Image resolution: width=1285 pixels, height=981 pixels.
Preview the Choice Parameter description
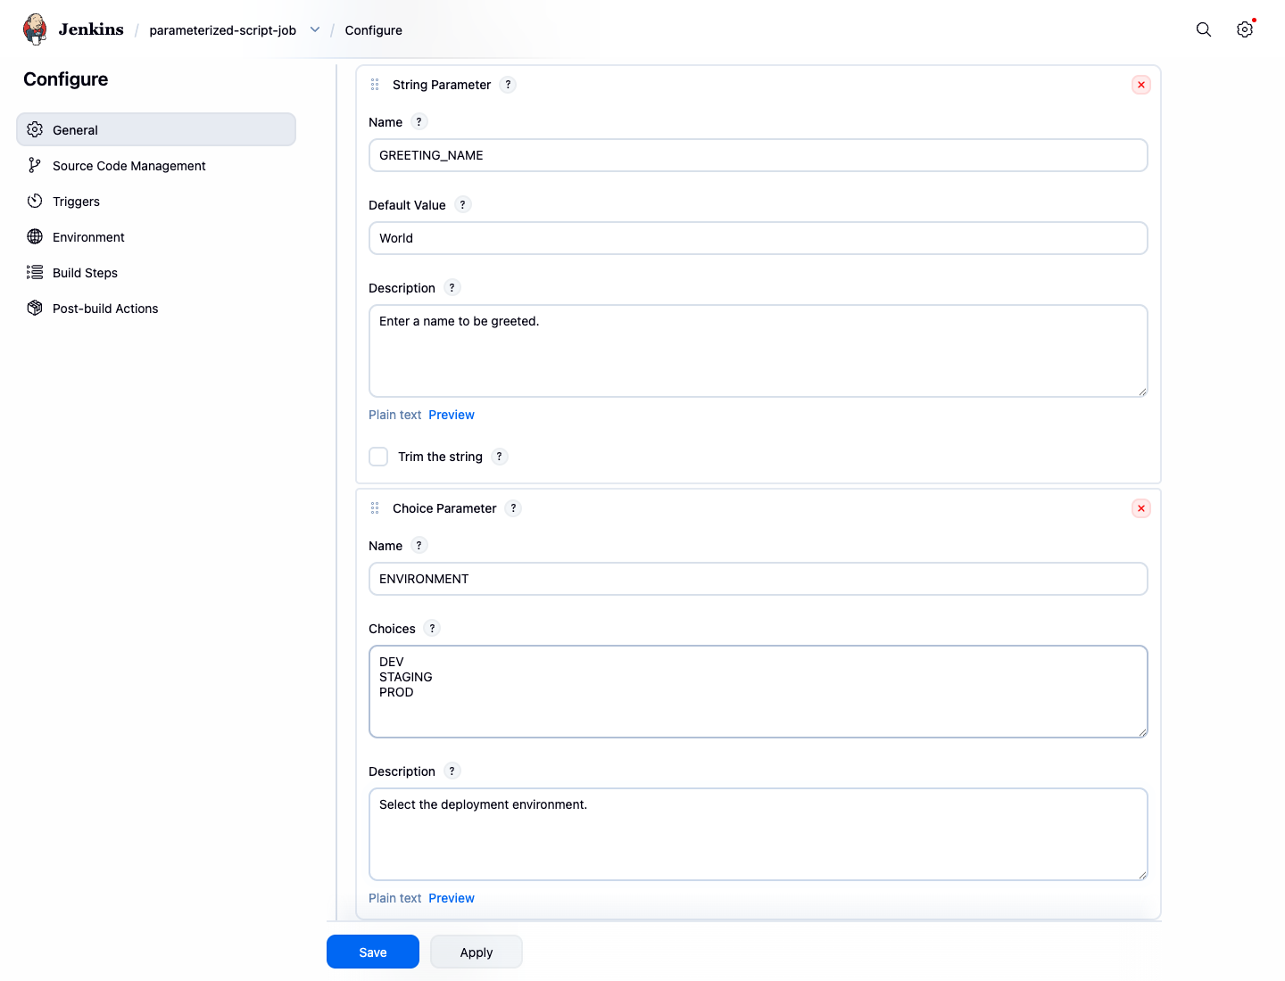click(x=452, y=898)
